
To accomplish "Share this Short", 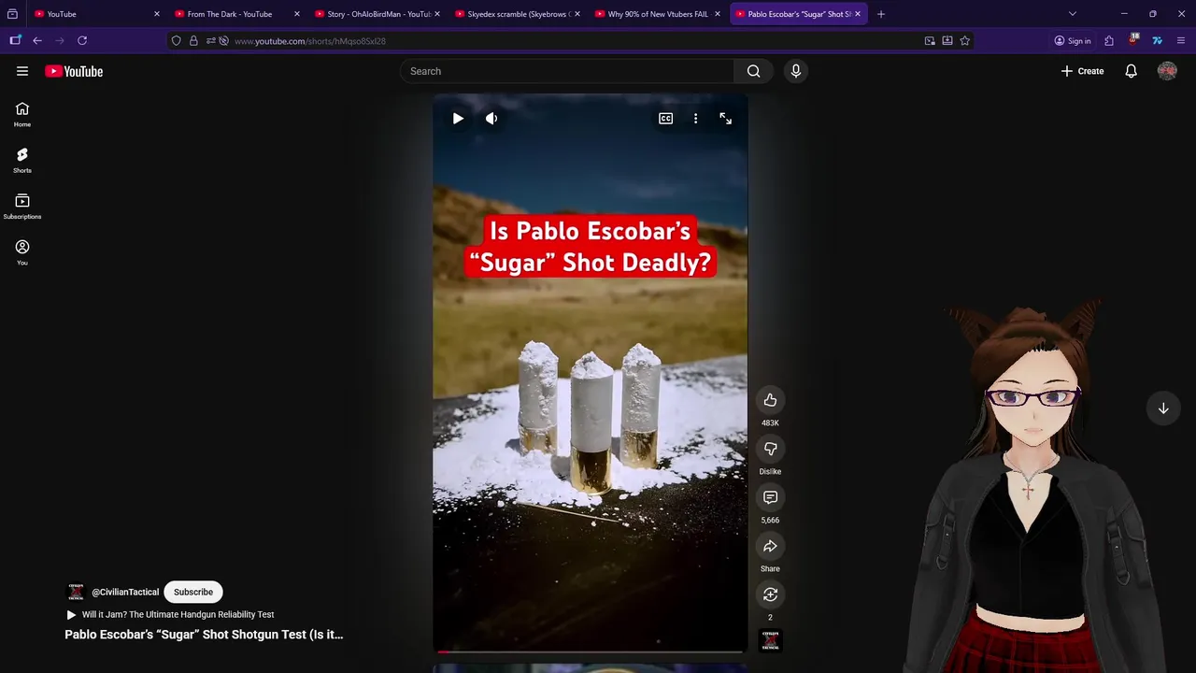I will pyautogui.click(x=770, y=546).
